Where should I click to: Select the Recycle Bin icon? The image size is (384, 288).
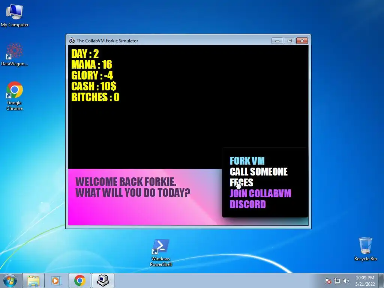365,249
